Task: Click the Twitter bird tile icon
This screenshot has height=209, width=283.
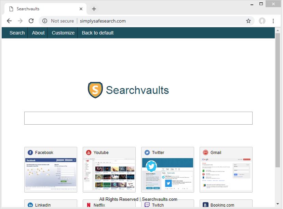Action: point(147,153)
